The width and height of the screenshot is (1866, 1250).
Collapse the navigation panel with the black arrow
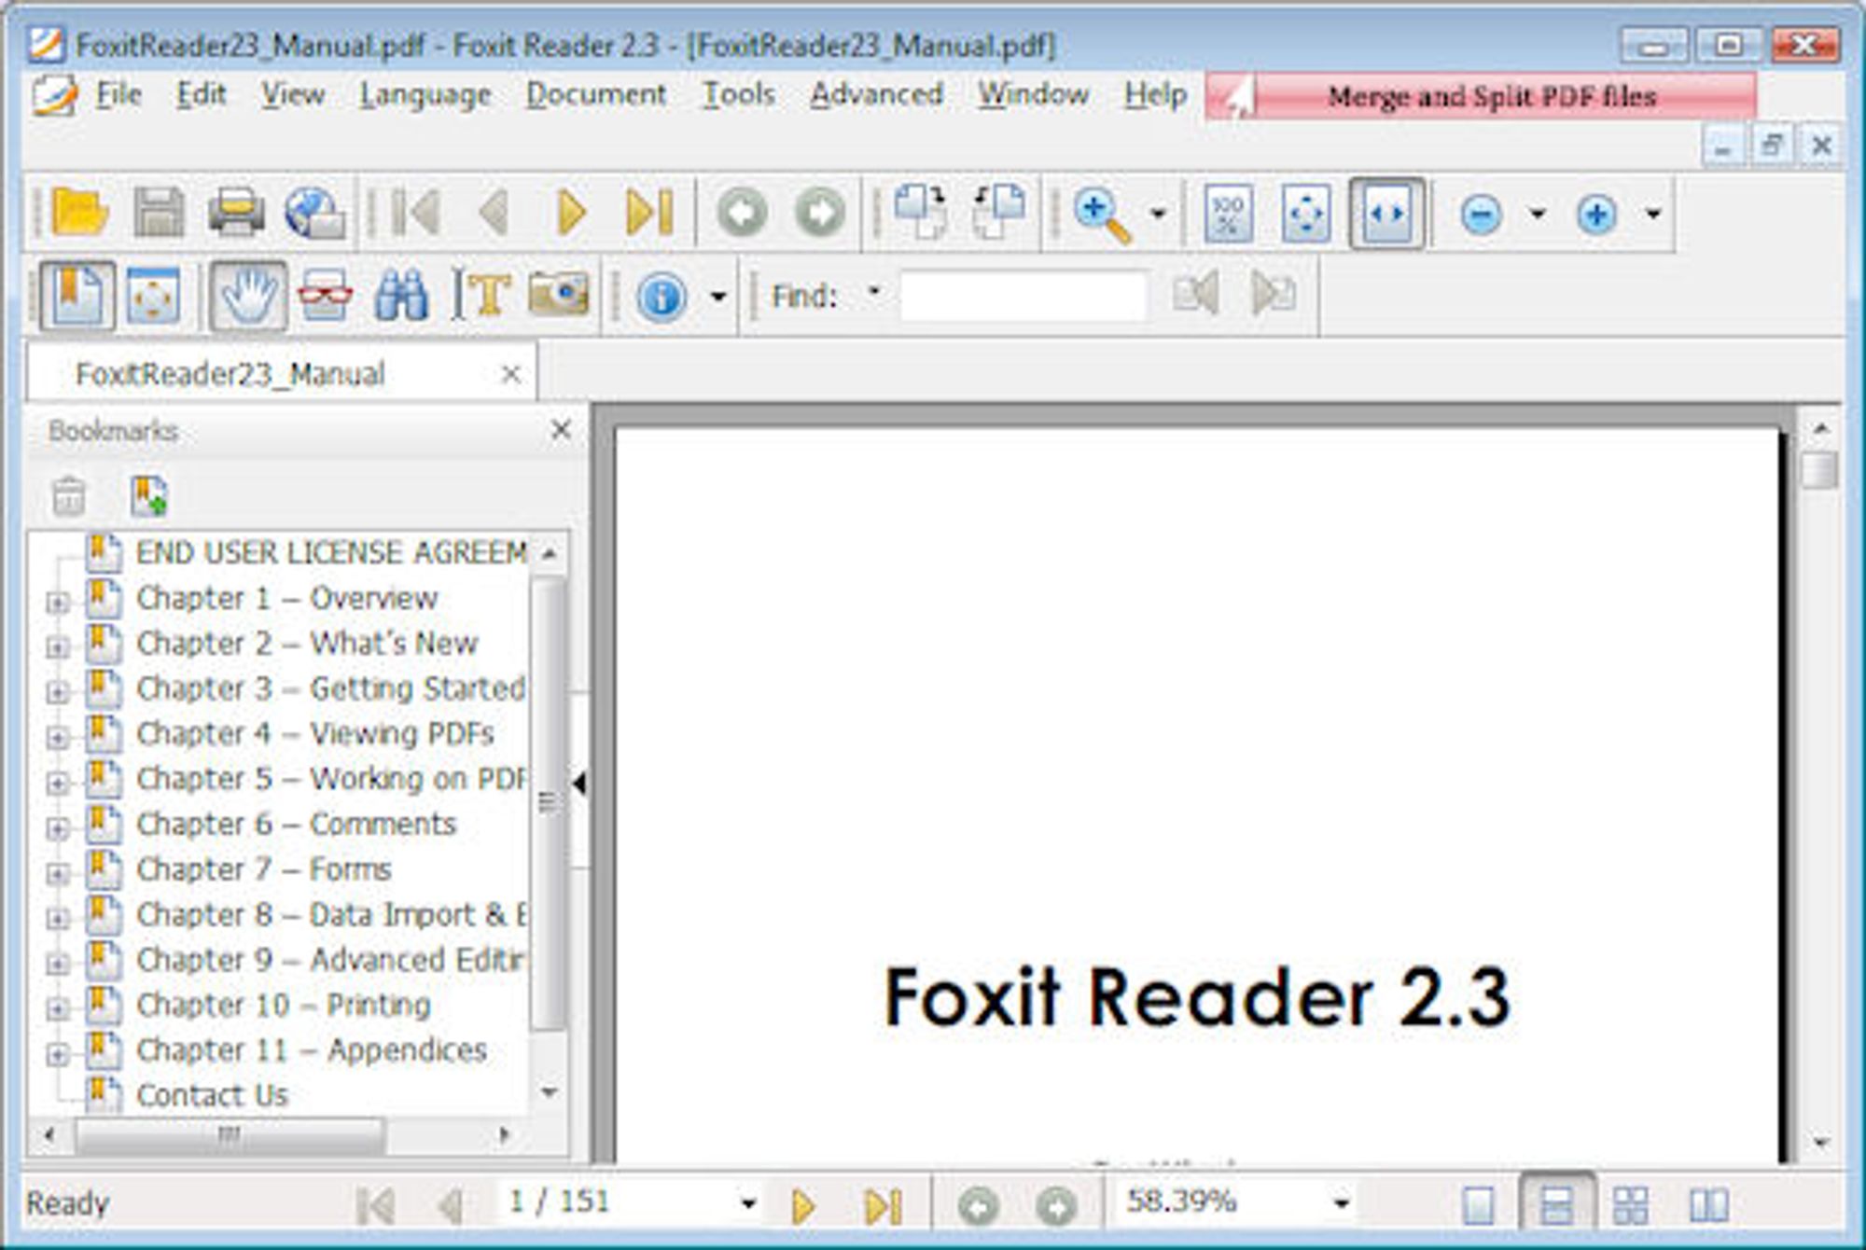(579, 782)
